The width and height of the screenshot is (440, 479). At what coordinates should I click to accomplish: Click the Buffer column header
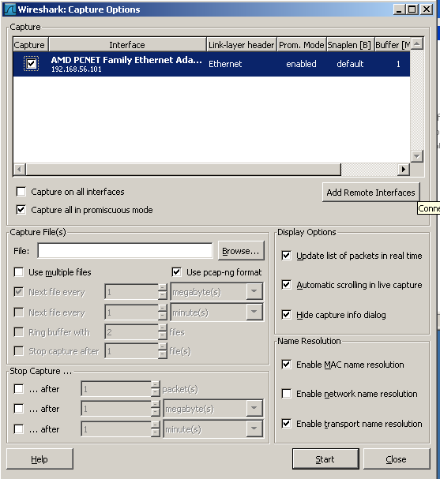click(x=393, y=45)
